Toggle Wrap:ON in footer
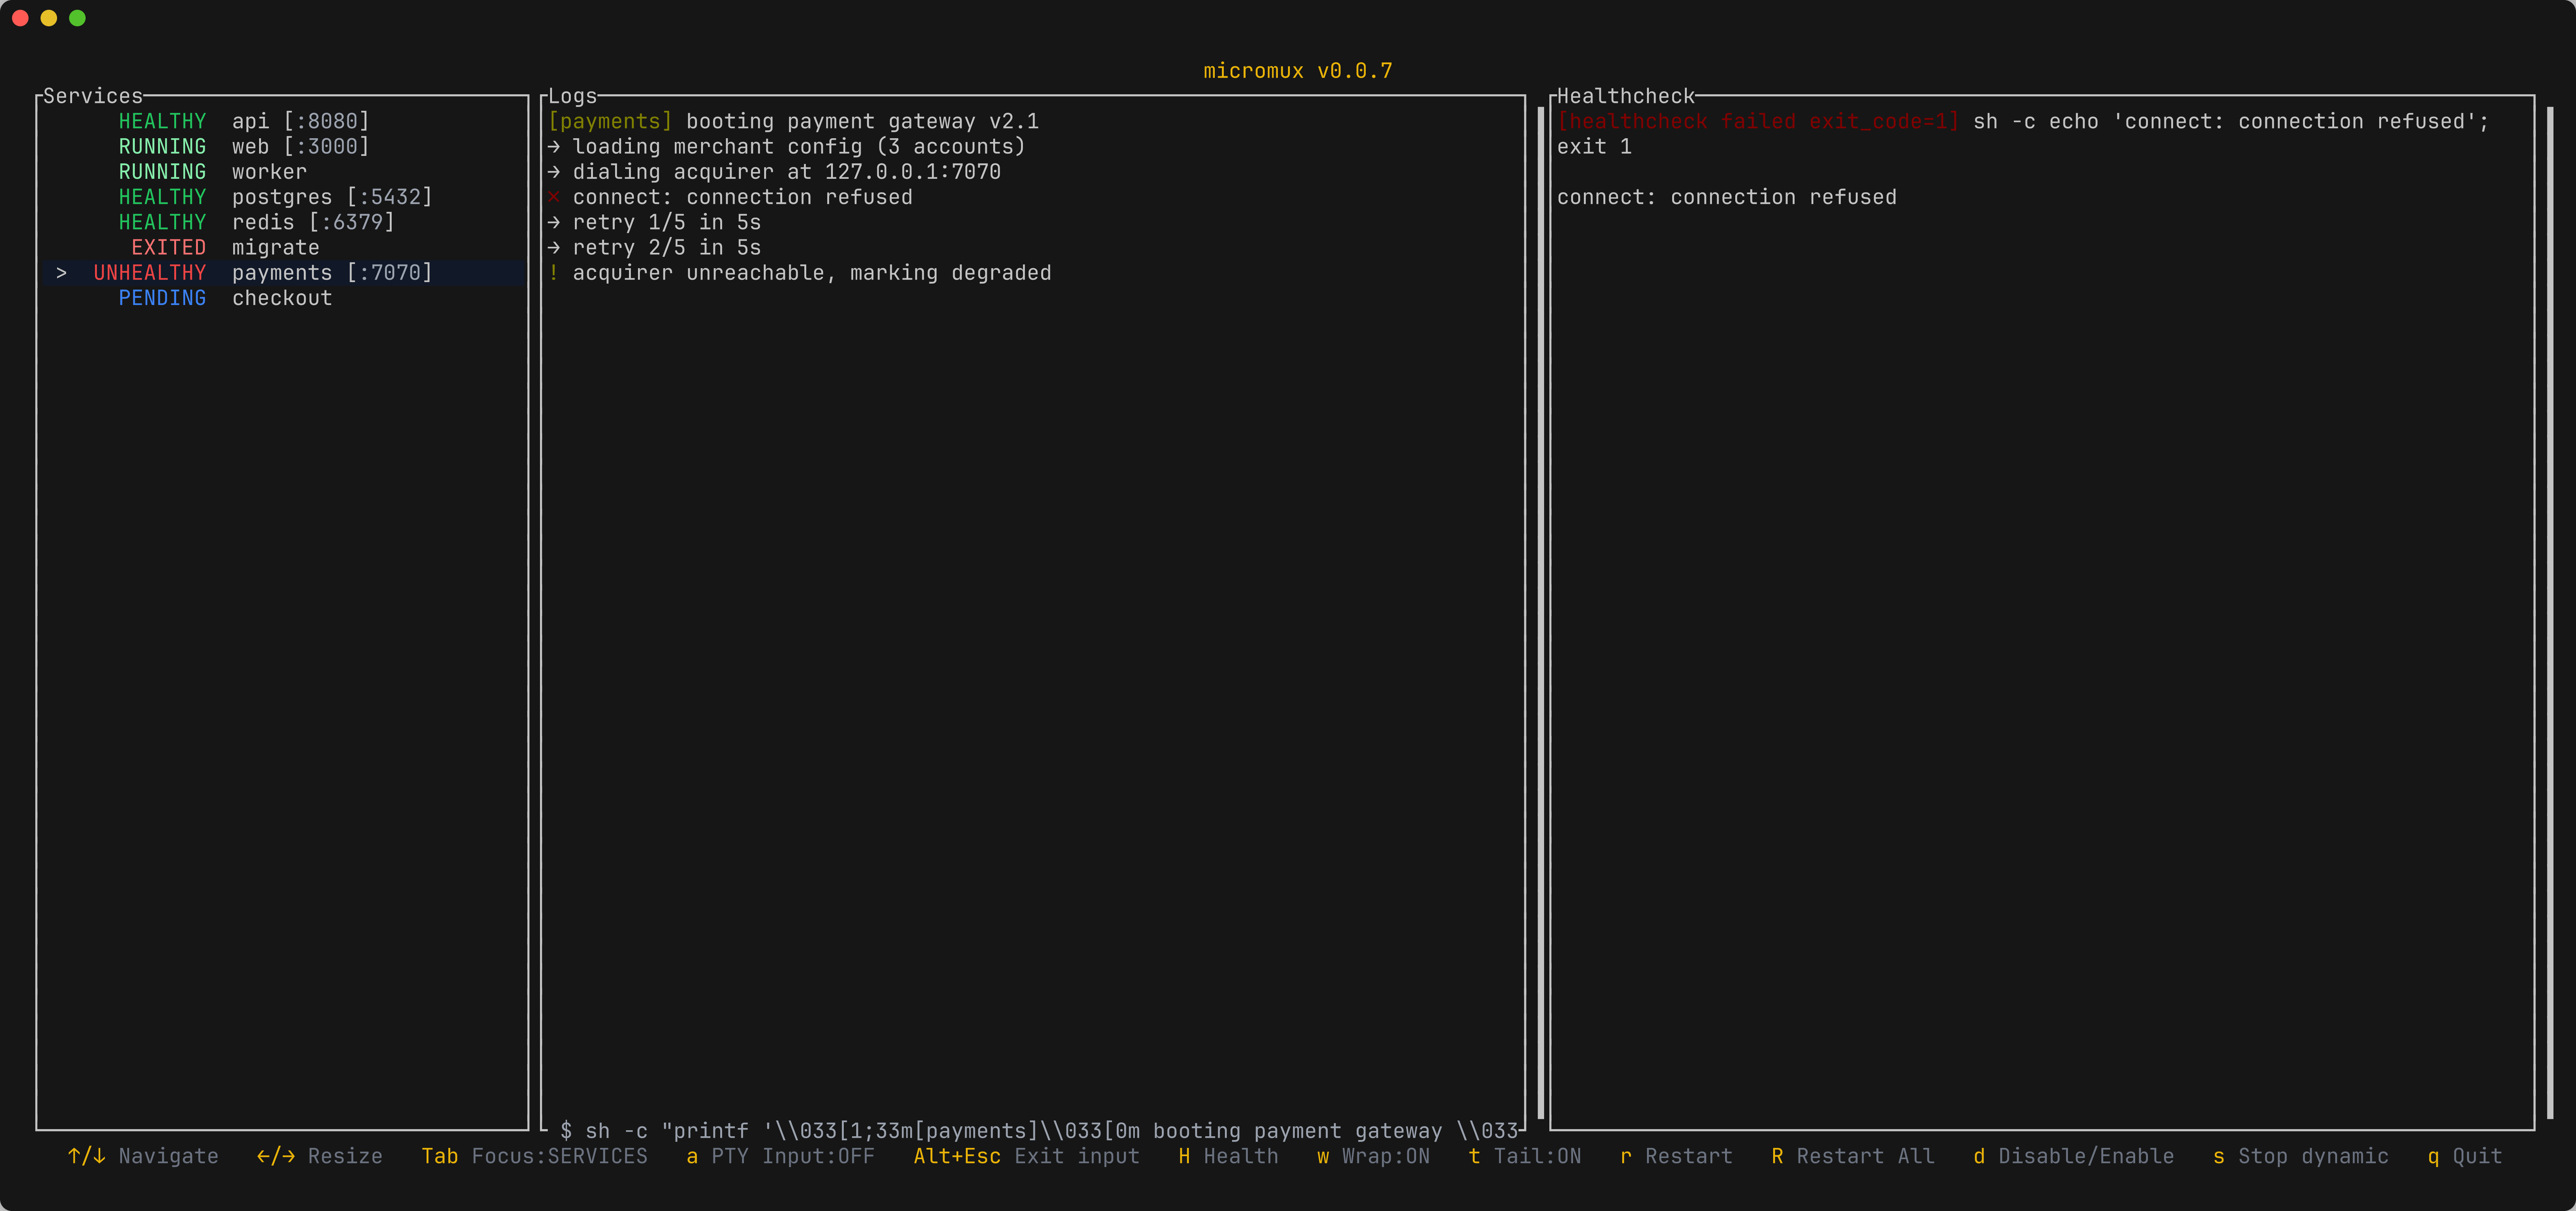Screen dimensions: 2576x1211 coord(1373,1156)
